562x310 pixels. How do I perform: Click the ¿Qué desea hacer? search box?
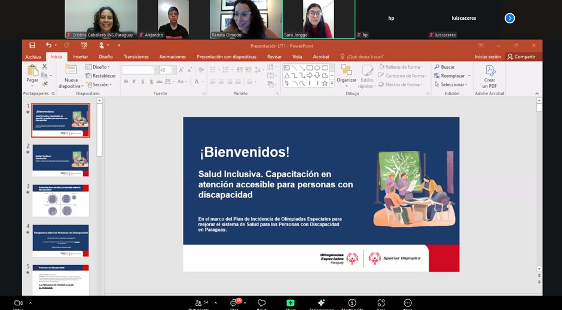[362, 57]
